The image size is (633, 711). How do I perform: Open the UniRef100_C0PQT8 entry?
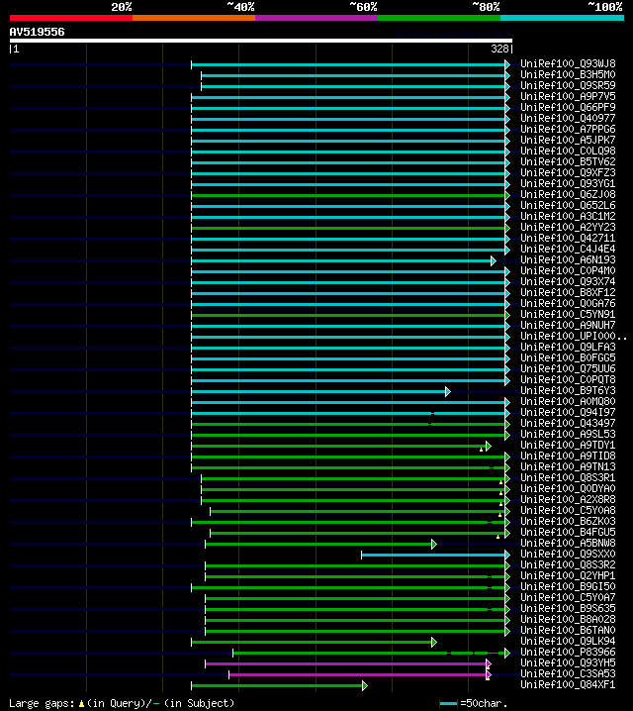click(568, 379)
